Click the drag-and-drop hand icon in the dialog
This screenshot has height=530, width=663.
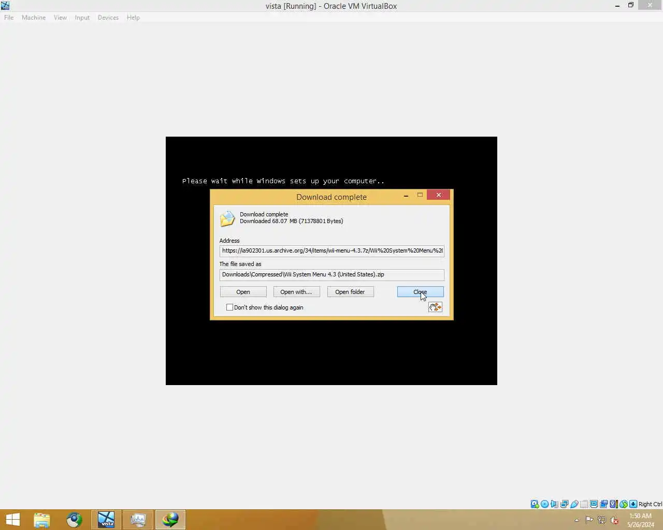(435, 307)
